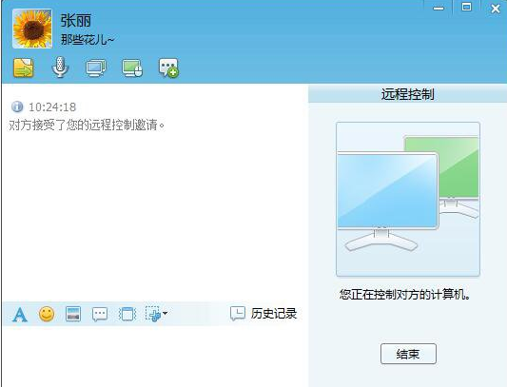Image resolution: width=507 pixels, height=387 pixels.
Task: Click the remote control monitor icon
Action: (x=132, y=68)
